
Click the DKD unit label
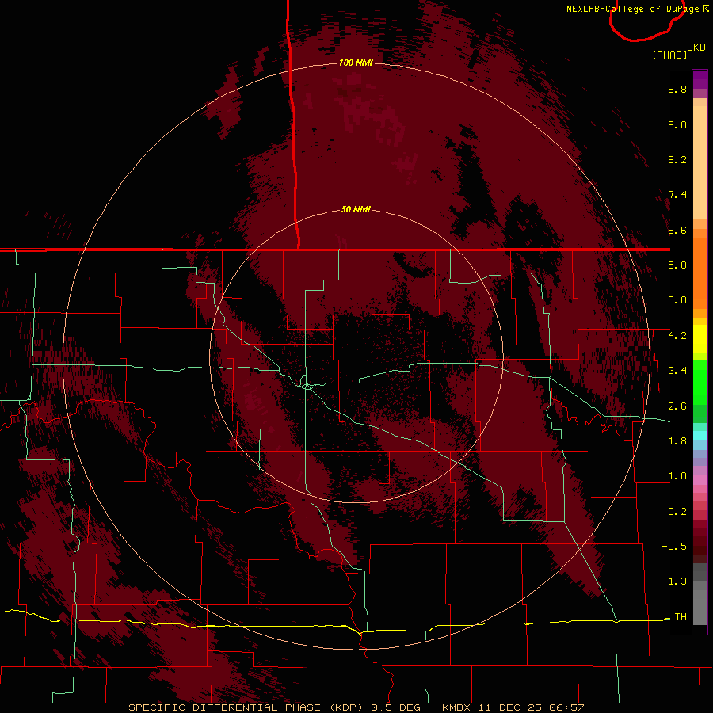[696, 48]
